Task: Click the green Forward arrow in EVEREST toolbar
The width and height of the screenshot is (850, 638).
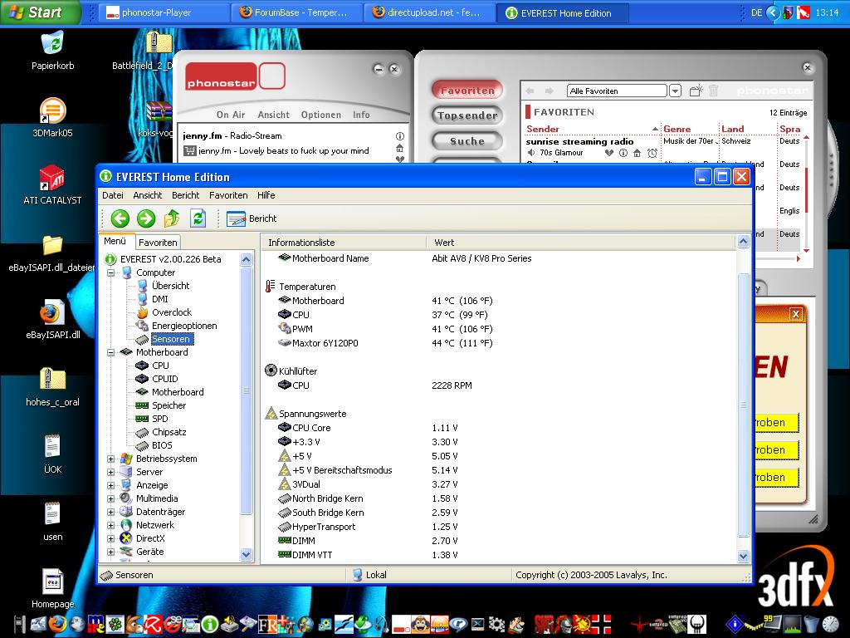Action: [x=146, y=218]
